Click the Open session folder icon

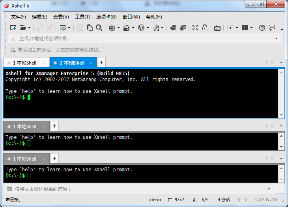pyautogui.click(x=23, y=28)
